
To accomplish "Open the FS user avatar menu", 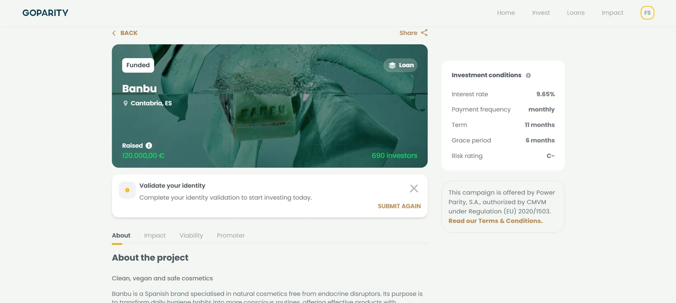I will pos(647,13).
